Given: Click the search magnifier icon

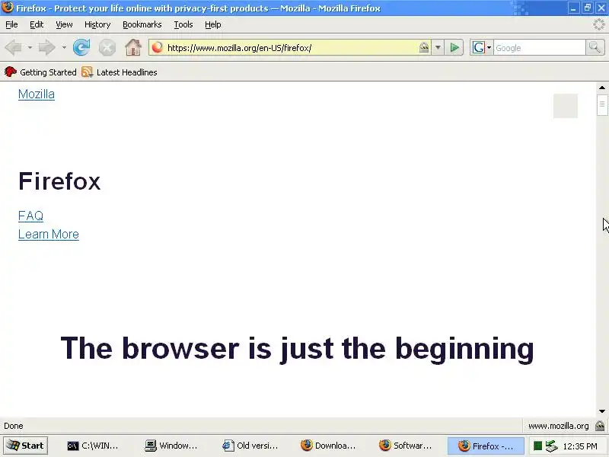Looking at the screenshot, I should [595, 47].
